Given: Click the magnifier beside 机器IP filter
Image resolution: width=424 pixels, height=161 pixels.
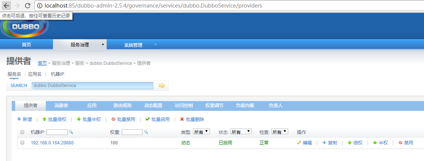Looking at the screenshot, I should (x=71, y=132).
